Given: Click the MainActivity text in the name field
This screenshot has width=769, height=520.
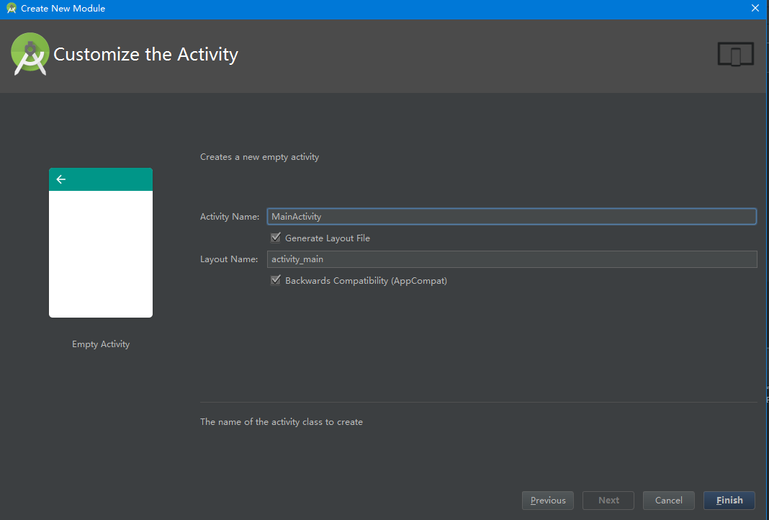Looking at the screenshot, I should tap(296, 216).
